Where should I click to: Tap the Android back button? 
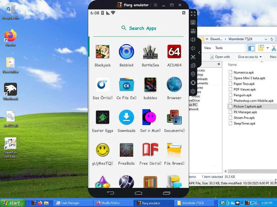coord(111,193)
